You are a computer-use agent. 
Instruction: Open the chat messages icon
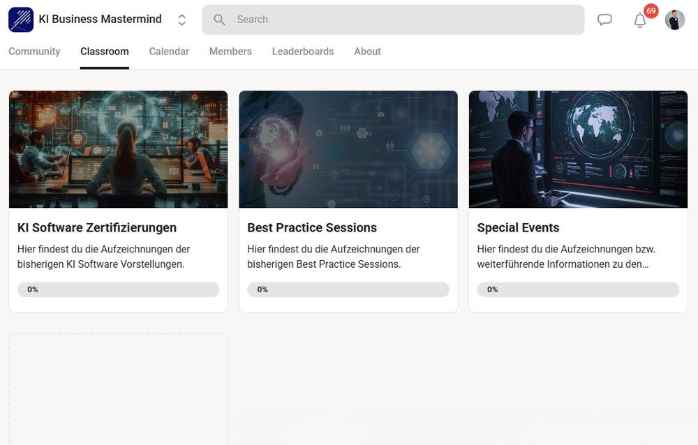(x=604, y=20)
